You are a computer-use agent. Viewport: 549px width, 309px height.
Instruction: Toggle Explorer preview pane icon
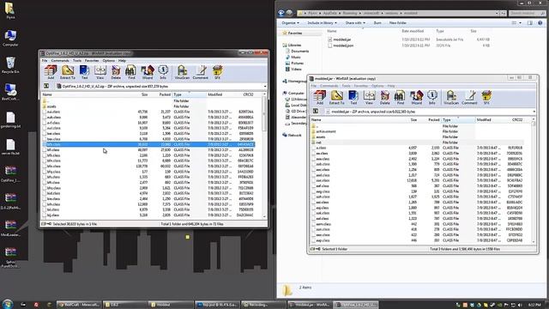pyautogui.click(x=530, y=23)
